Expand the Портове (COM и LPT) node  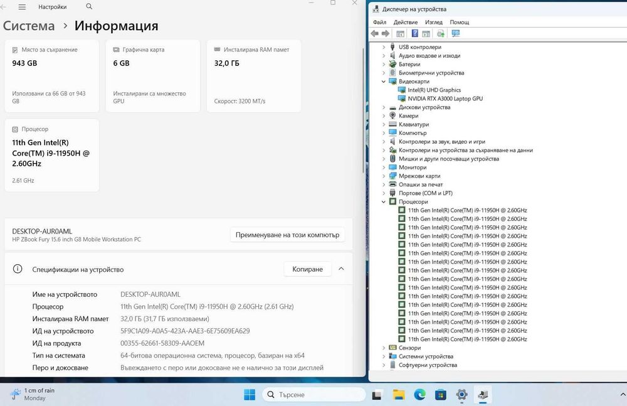(x=384, y=193)
